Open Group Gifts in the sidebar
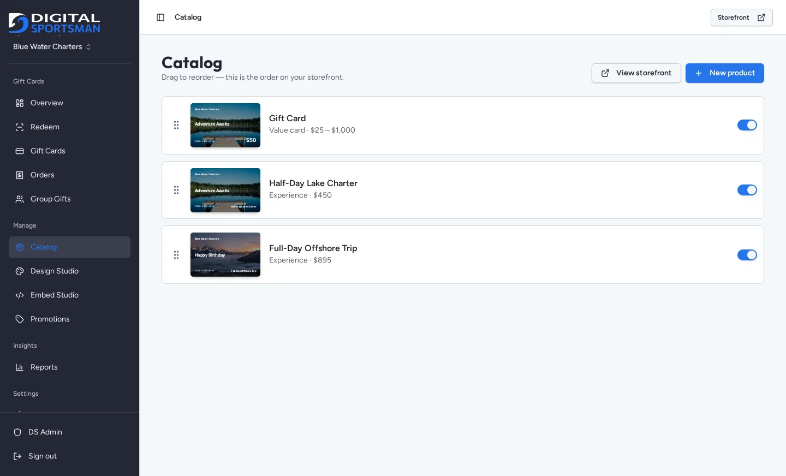This screenshot has width=786, height=476. pos(69,199)
